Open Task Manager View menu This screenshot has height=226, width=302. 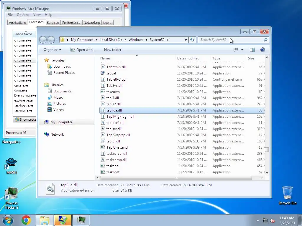pyautogui.click(x=37, y=15)
